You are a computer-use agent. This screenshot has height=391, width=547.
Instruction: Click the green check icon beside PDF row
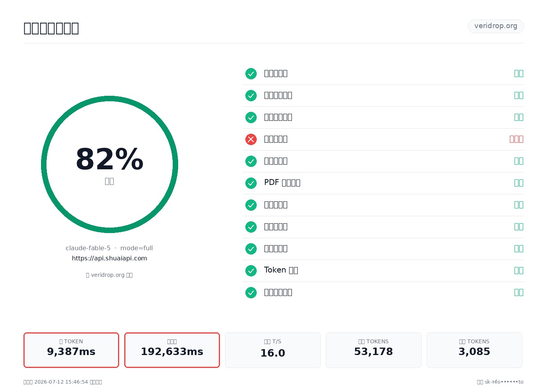pyautogui.click(x=251, y=183)
